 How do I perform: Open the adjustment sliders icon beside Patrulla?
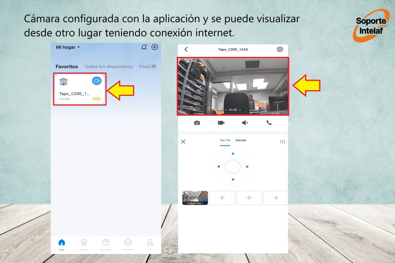282,142
